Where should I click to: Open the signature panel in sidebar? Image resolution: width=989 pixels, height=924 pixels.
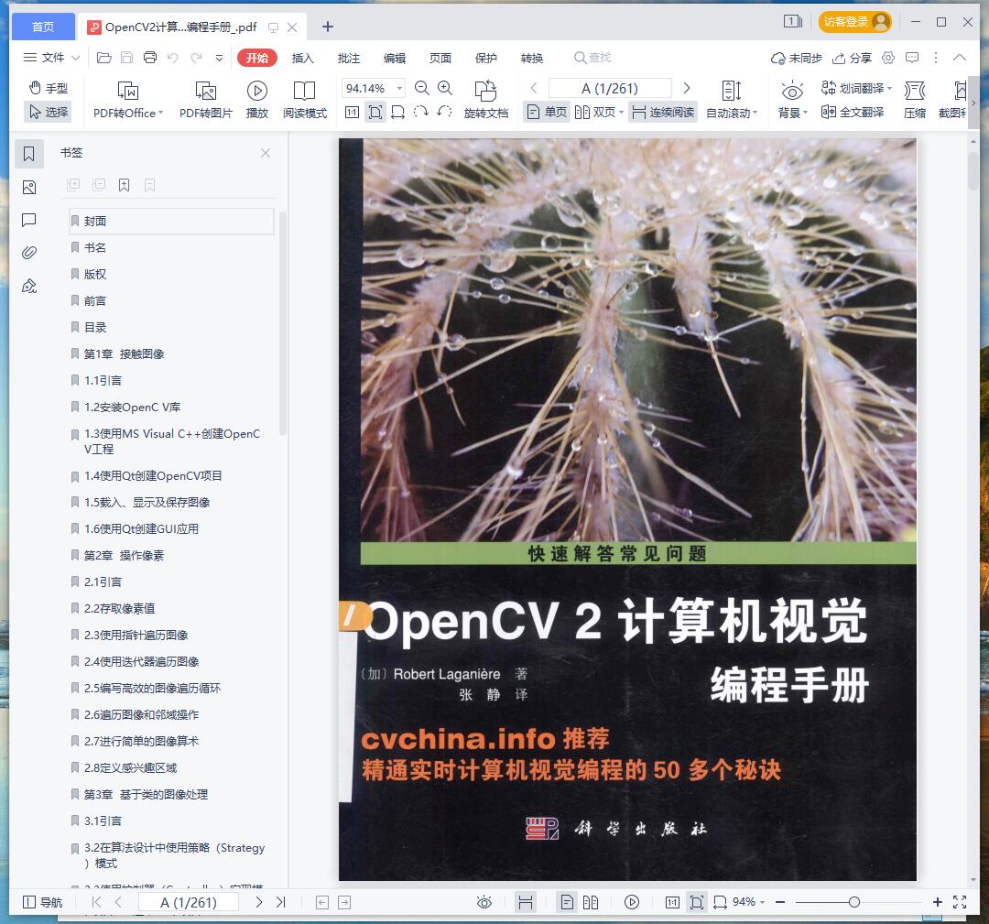coord(29,287)
